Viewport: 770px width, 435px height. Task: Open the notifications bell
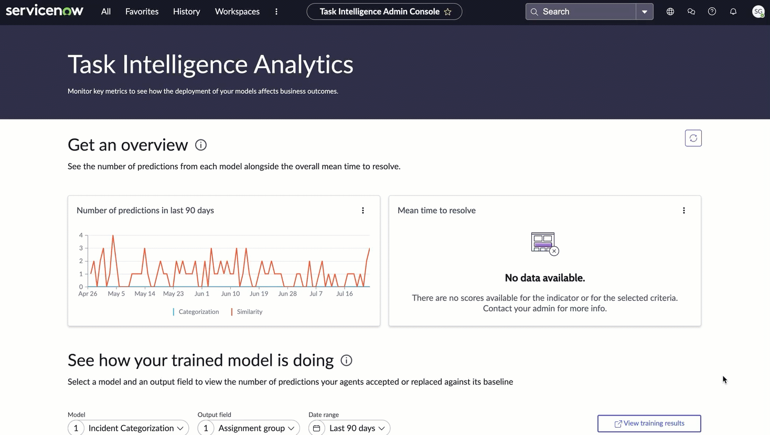pos(733,12)
